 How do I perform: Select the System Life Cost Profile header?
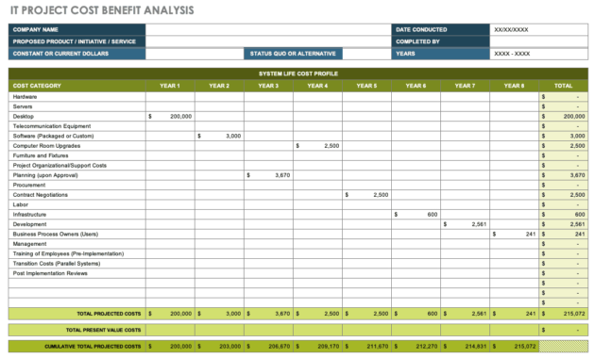pos(298,73)
